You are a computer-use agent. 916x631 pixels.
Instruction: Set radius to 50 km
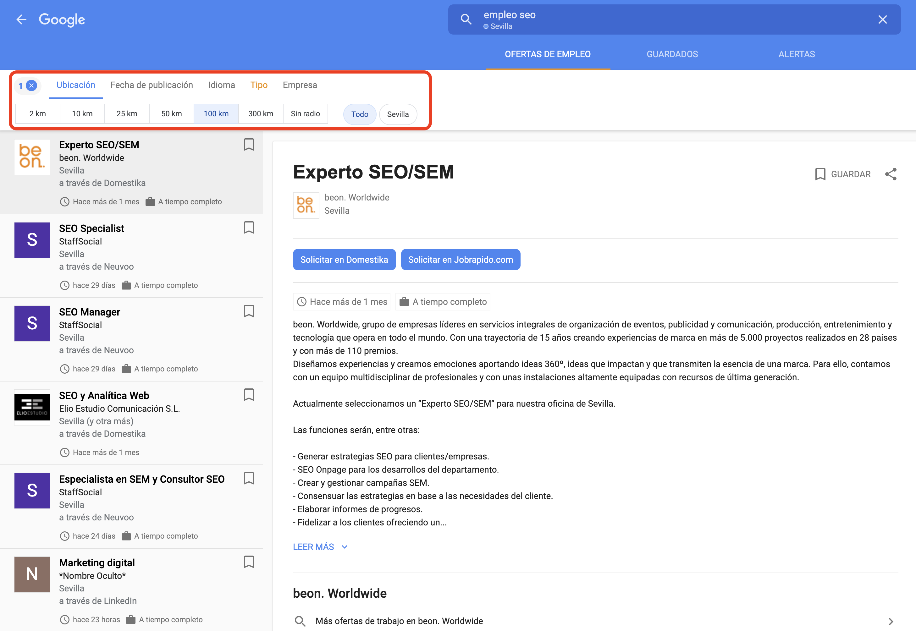point(172,114)
